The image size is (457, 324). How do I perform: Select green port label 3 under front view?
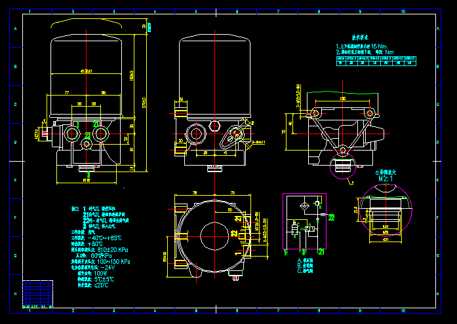point(89,175)
